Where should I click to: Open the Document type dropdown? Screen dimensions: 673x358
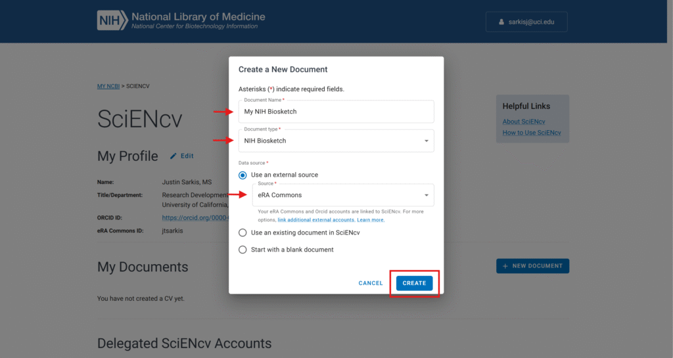[x=336, y=141]
